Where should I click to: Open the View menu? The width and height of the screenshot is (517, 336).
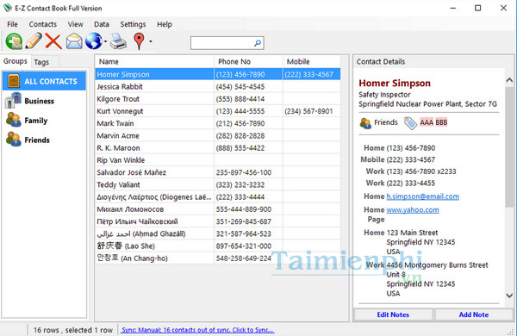[75, 24]
